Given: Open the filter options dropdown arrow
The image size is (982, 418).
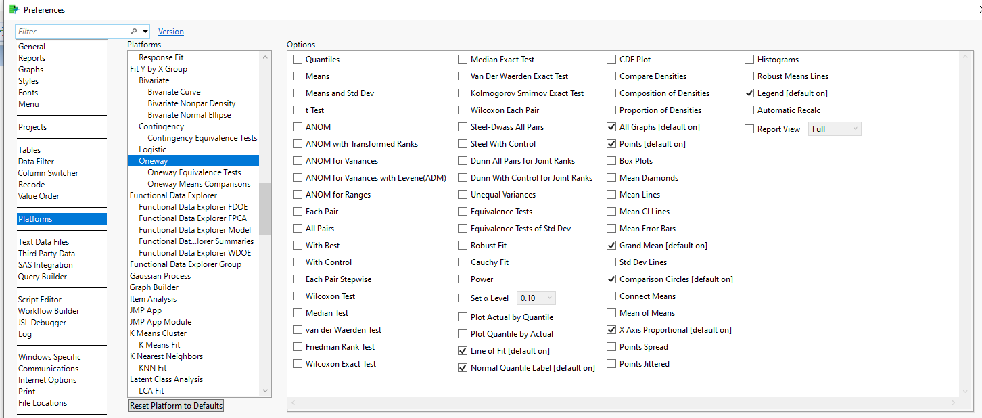Looking at the screenshot, I should [145, 32].
